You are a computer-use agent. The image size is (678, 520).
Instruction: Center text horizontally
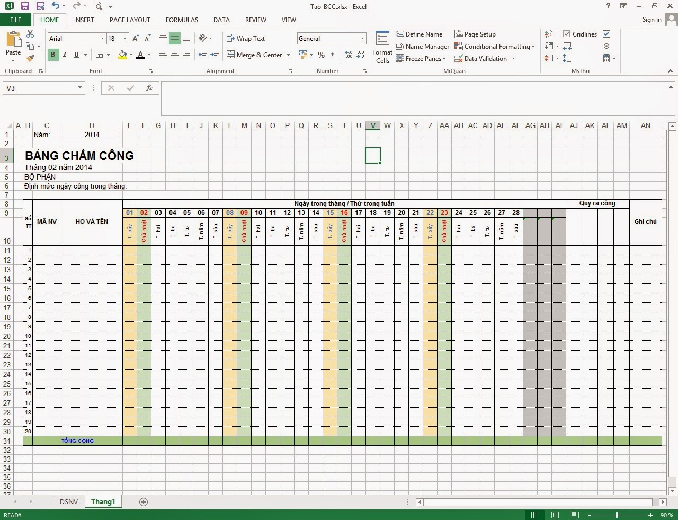(x=174, y=55)
